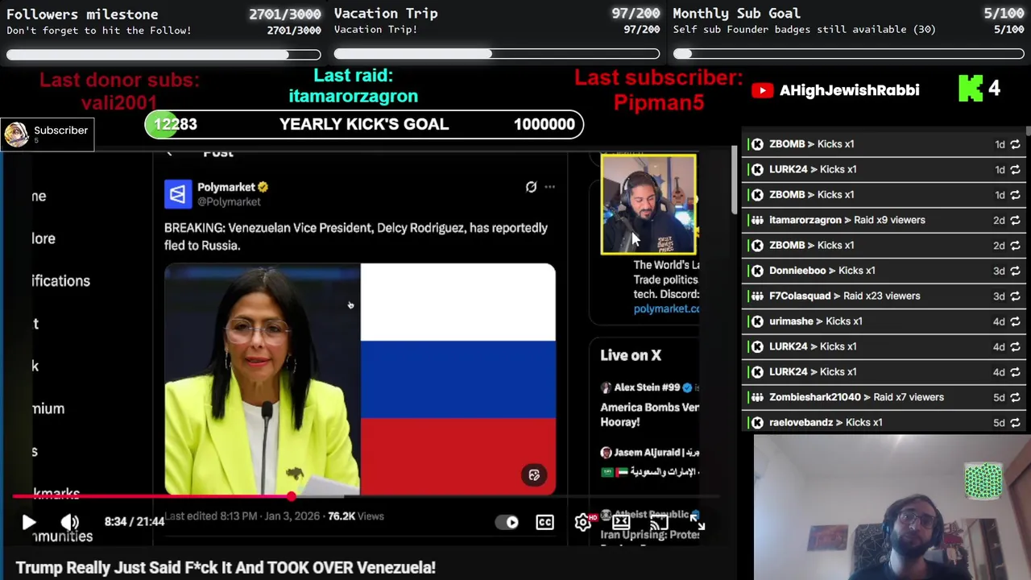Screen dimensions: 1031x580
Task: Replay the raelovebandz Kicks alert
Action: tap(1015, 422)
